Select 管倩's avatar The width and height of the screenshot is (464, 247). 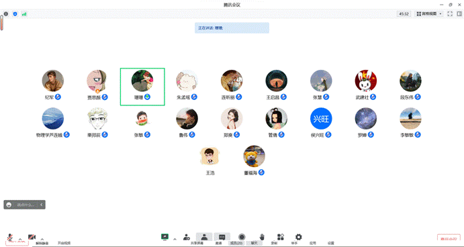tap(277, 118)
